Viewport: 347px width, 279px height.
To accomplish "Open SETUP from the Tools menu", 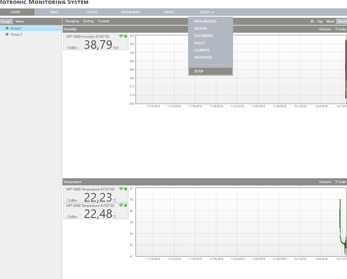I will [x=210, y=71].
